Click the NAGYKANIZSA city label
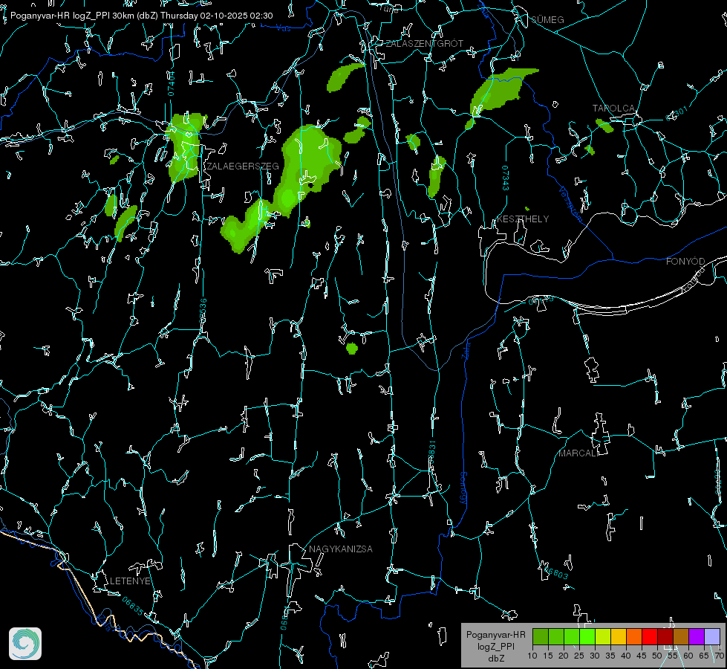Screen dimensions: 727x669 pos(341,549)
